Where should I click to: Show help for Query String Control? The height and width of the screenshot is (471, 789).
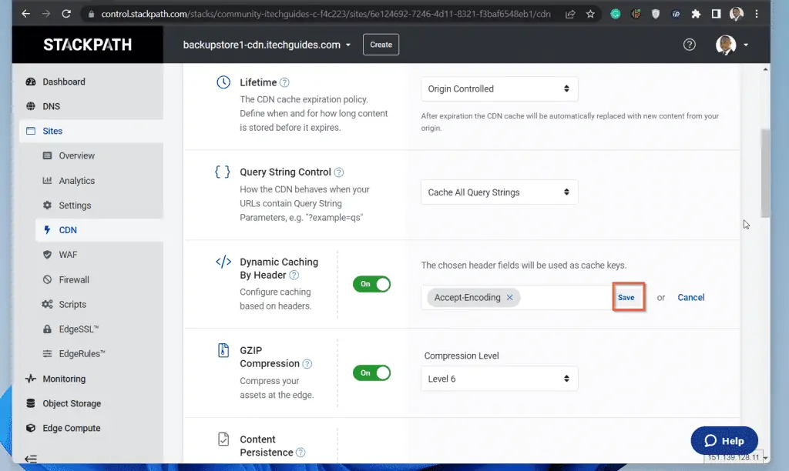point(339,172)
